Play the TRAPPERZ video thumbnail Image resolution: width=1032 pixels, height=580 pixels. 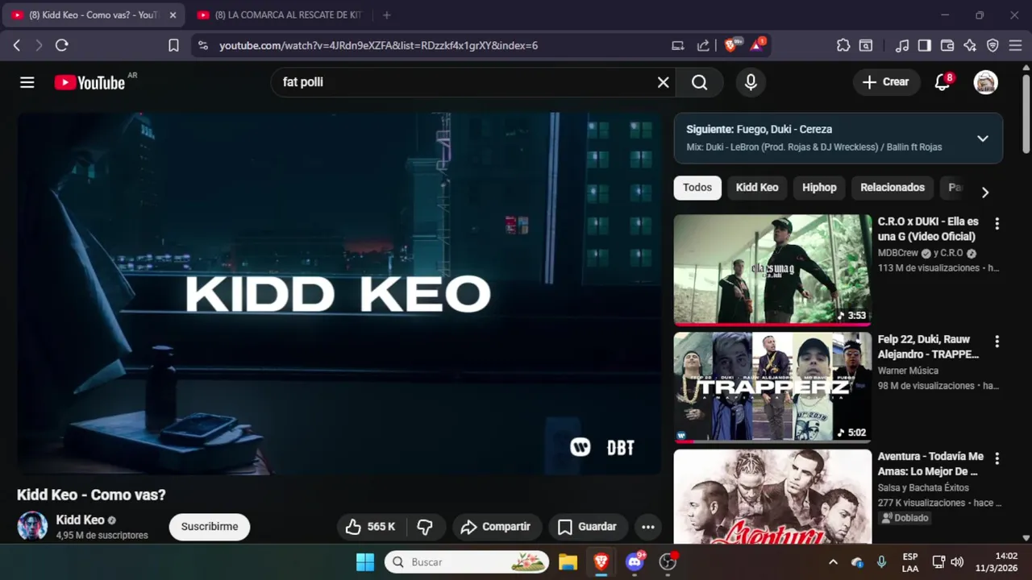coord(772,387)
